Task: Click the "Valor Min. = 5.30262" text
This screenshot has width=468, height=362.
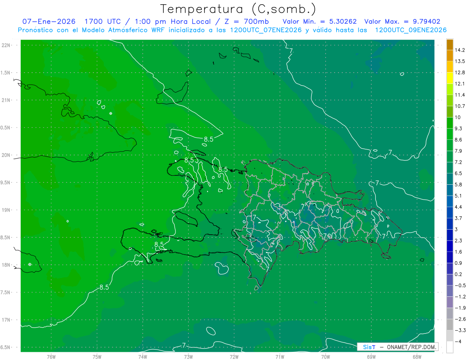Action: point(319,21)
